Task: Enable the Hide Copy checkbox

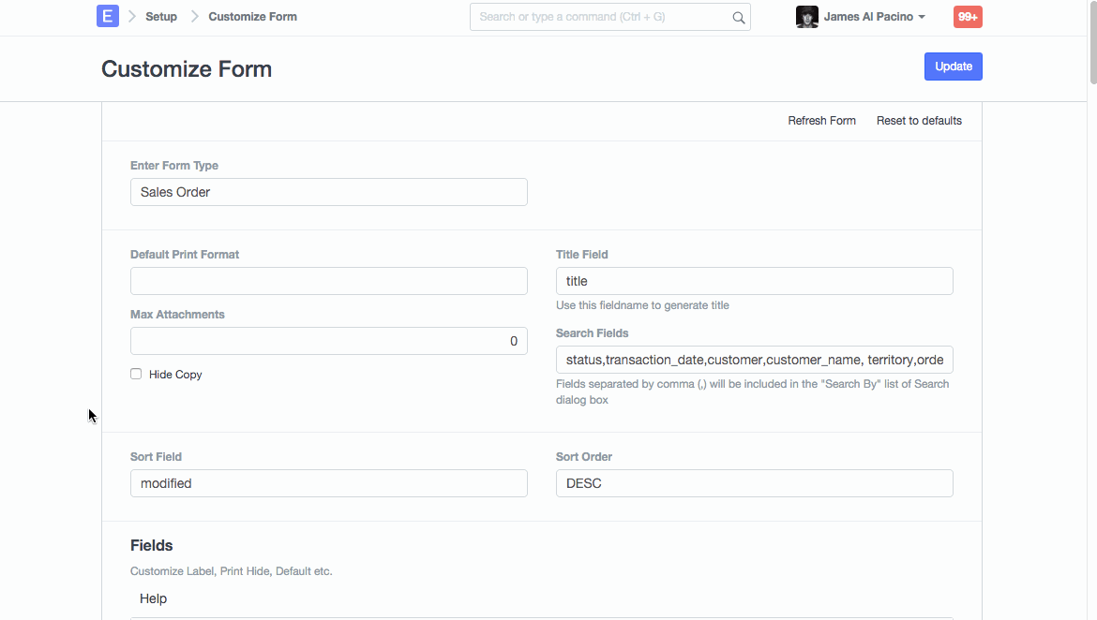Action: [x=136, y=374]
